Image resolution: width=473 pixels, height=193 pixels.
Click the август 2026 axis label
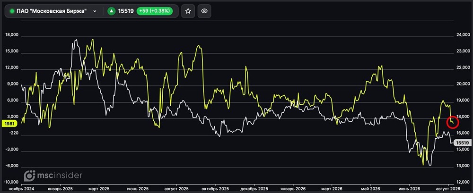coord(448,188)
